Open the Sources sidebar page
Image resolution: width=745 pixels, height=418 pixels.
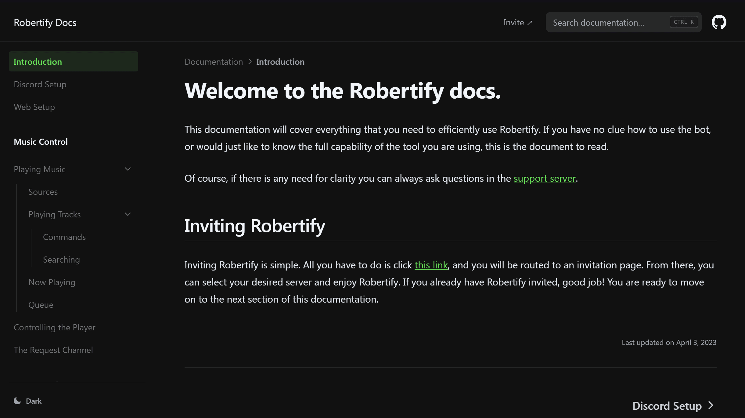click(43, 192)
